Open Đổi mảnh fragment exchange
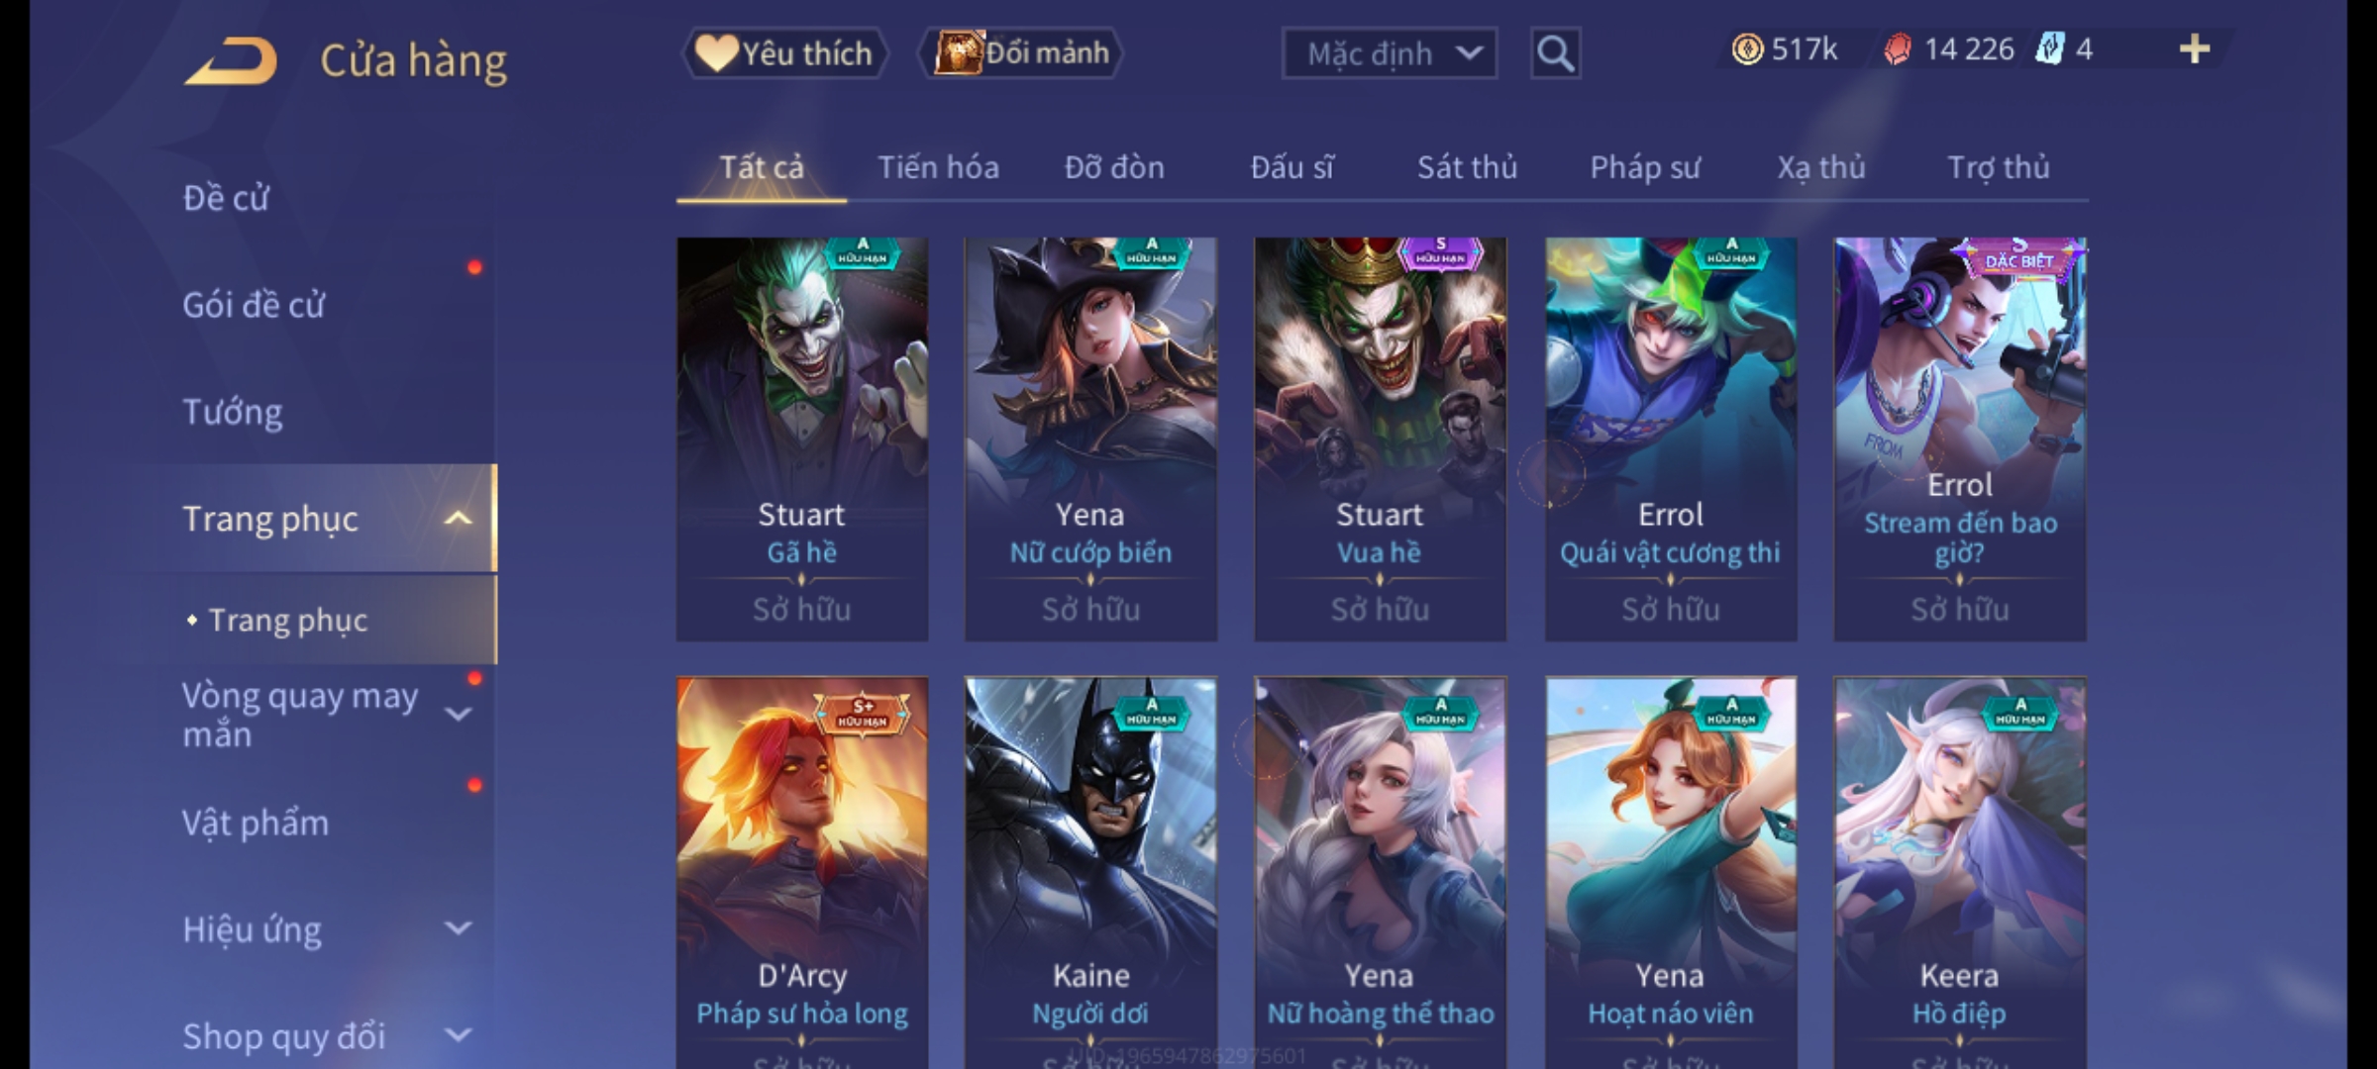The width and height of the screenshot is (2377, 1069). pos(1021,53)
